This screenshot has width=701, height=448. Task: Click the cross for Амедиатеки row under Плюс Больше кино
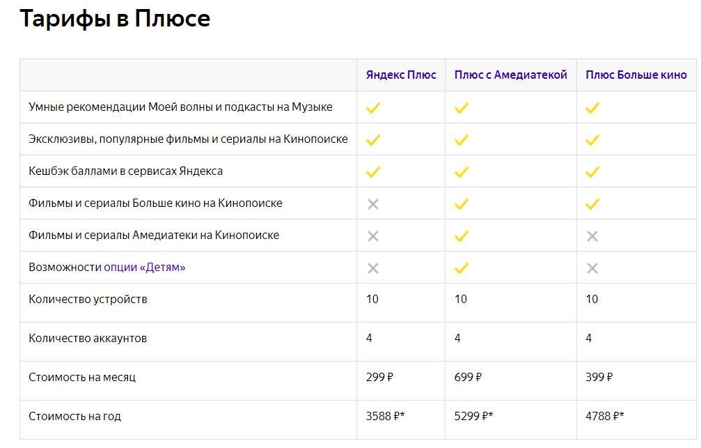pyautogui.click(x=592, y=236)
